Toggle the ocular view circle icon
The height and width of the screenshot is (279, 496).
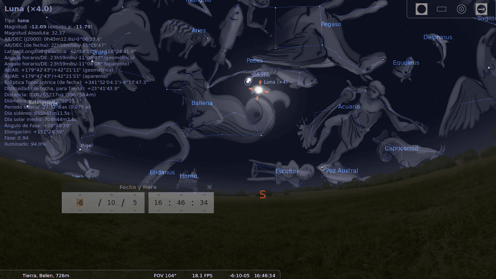tap(421, 9)
